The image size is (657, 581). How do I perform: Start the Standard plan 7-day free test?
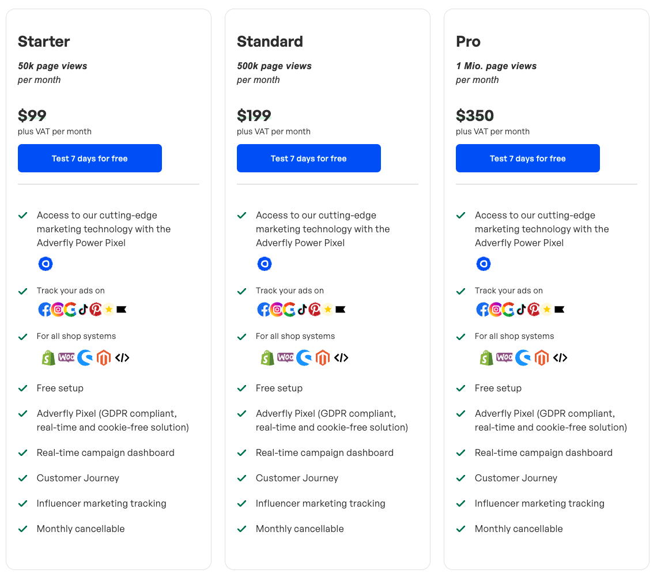click(x=309, y=159)
